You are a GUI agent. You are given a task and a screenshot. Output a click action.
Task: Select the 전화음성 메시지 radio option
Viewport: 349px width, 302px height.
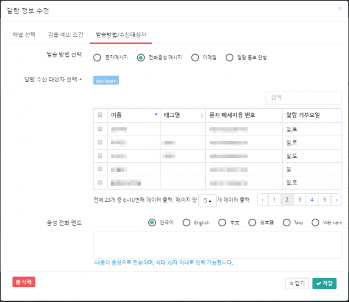(141, 58)
